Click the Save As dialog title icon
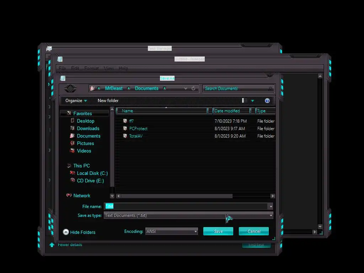Viewport: 364px width, 273px height. coord(63,78)
